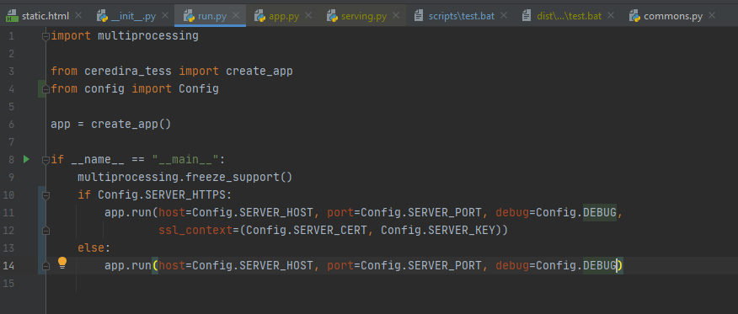Screen dimensions: 738x314
Task: Close the commons.py tab
Action: tap(712, 16)
